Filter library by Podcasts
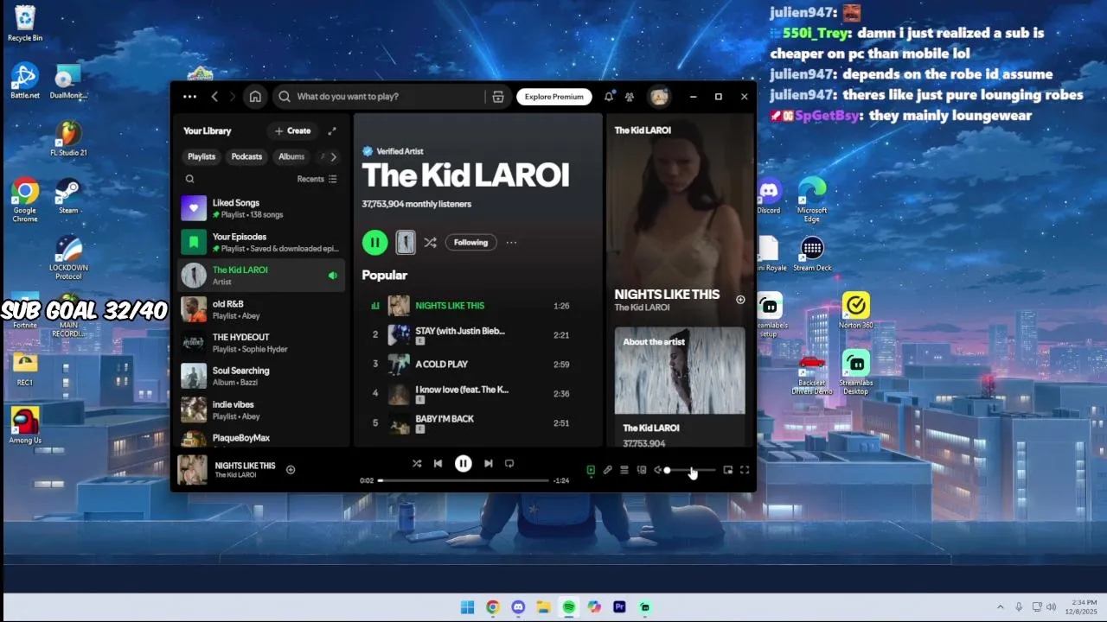1107x622 pixels. (246, 156)
